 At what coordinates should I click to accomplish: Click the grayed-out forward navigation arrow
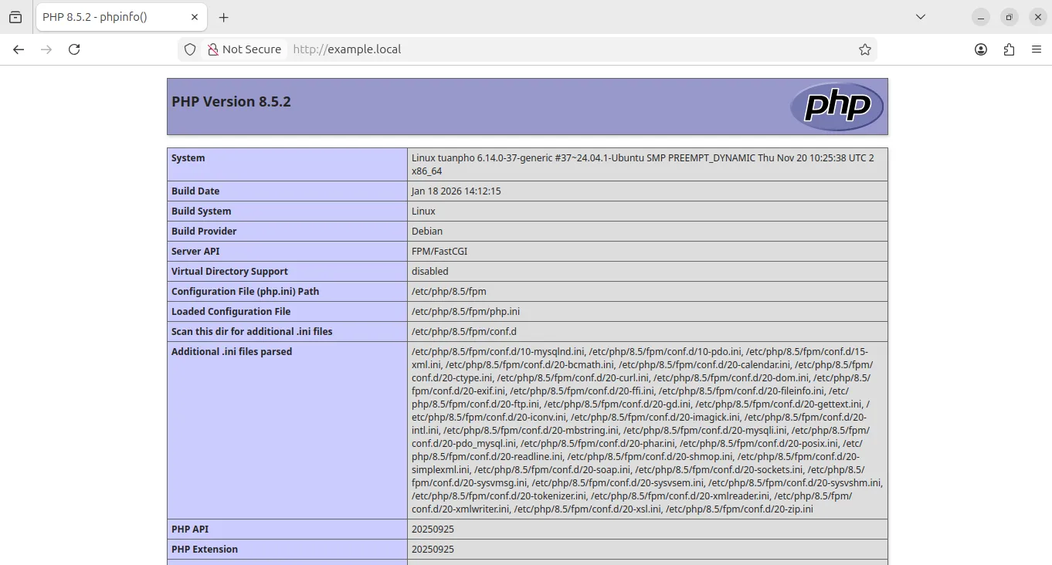pos(46,49)
